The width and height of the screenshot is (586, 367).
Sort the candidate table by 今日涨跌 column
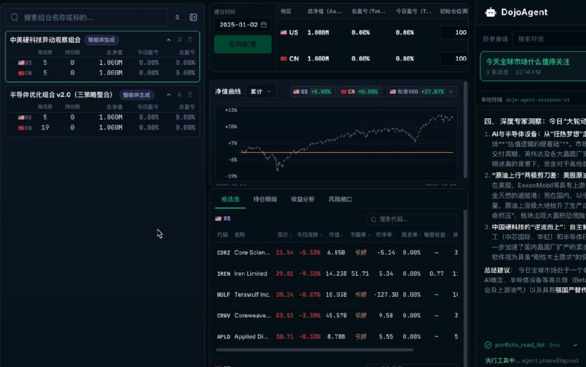coord(310,235)
